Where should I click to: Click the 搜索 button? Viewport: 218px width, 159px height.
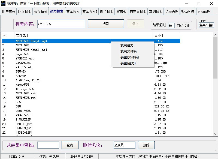[106, 24]
